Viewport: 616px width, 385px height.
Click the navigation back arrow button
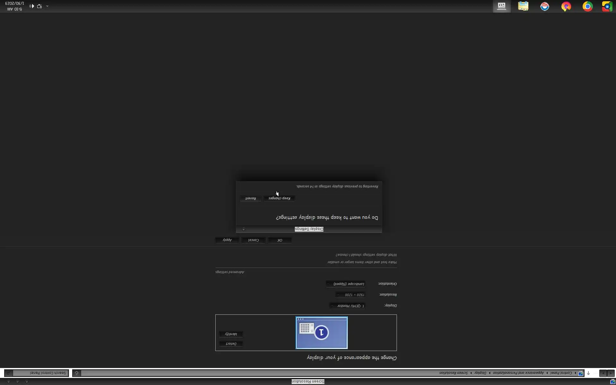click(x=611, y=373)
